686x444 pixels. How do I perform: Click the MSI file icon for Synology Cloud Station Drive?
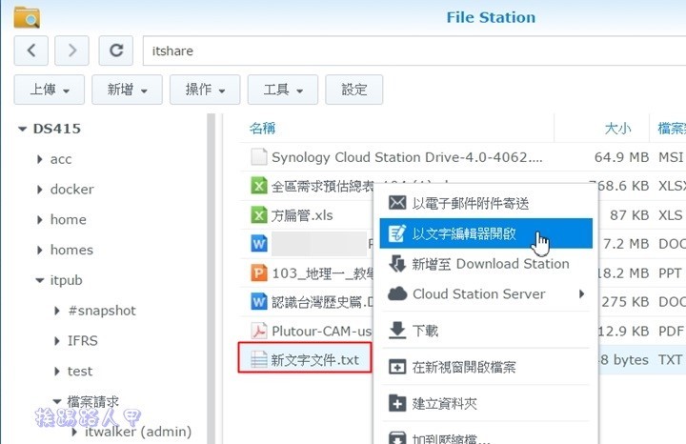(258, 157)
